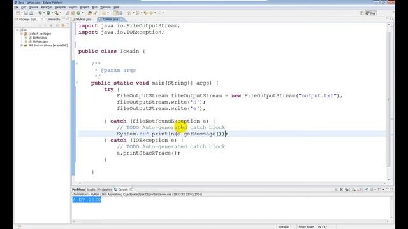Collapse the (default package) node
This screenshot has width=408, height=229.
(22, 34)
